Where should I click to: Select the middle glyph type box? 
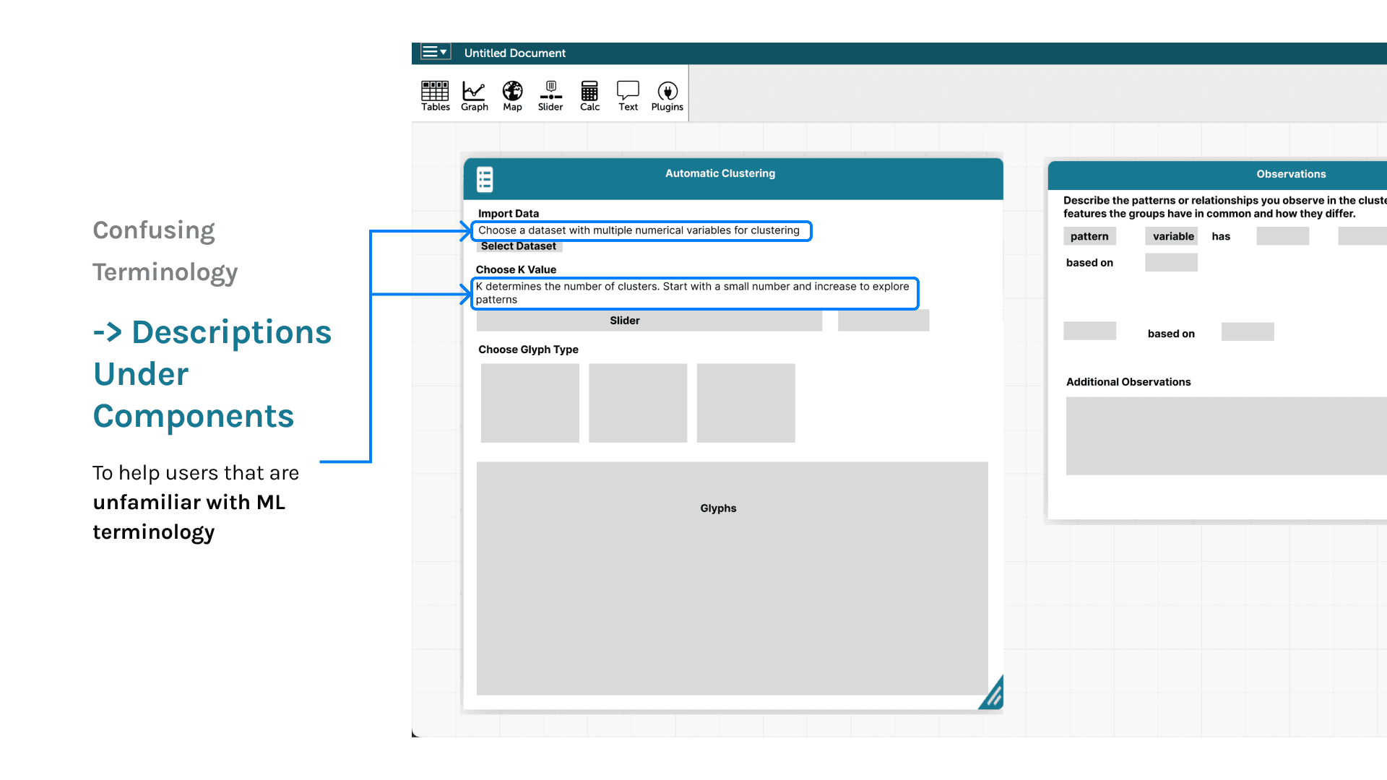coord(637,403)
